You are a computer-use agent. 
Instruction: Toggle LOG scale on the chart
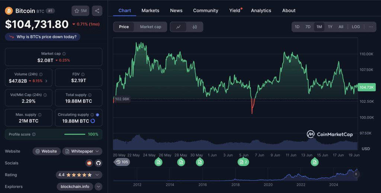click(x=356, y=27)
